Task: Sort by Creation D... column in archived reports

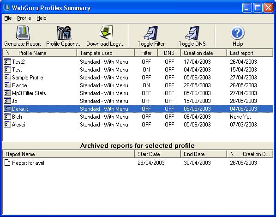Action: click(250, 154)
